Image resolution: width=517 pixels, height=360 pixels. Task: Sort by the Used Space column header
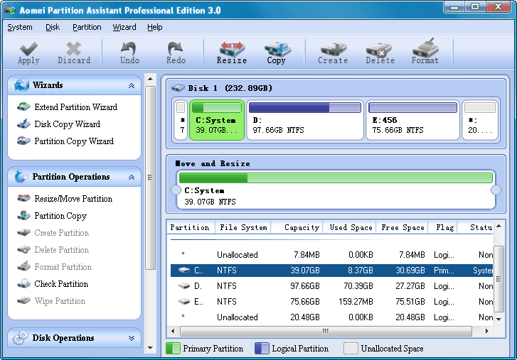pyautogui.click(x=350, y=227)
